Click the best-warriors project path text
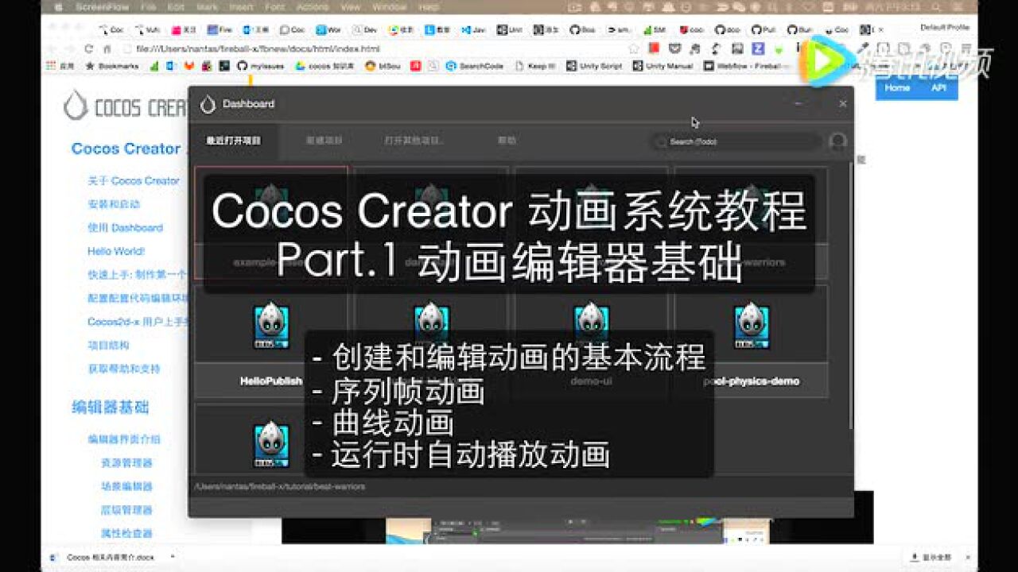Image resolution: width=1018 pixels, height=572 pixels. coord(279,486)
